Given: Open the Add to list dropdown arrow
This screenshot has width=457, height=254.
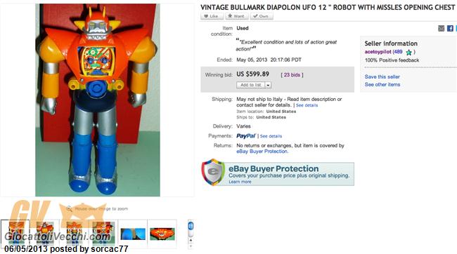Looking at the screenshot, I should click(x=268, y=85).
